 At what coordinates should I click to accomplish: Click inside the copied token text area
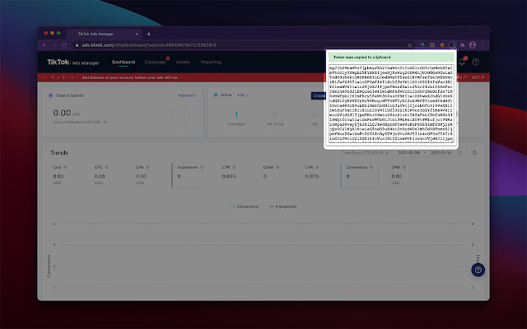point(391,104)
